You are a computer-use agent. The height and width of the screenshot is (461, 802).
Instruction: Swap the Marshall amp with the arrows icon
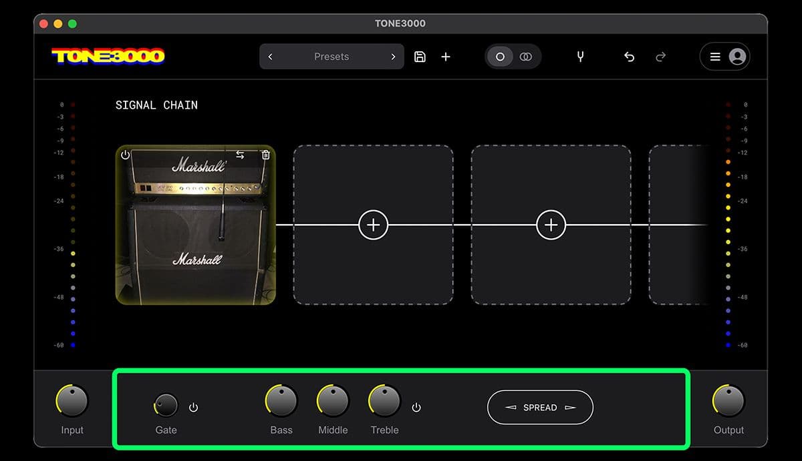pos(240,155)
